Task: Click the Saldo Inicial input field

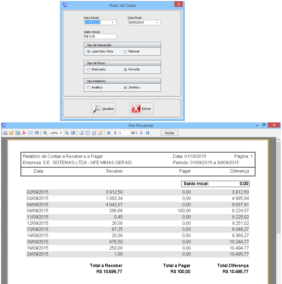Action: click(100, 36)
